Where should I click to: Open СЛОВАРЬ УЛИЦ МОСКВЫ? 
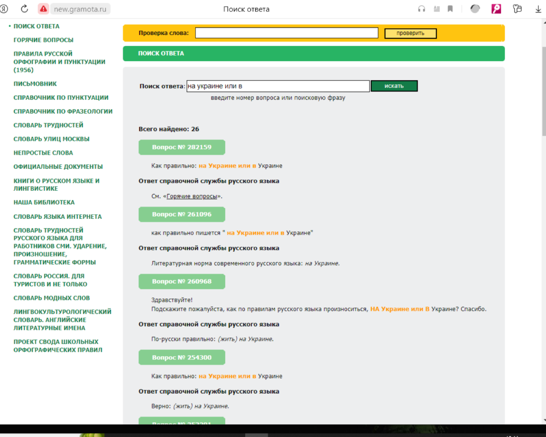[52, 139]
